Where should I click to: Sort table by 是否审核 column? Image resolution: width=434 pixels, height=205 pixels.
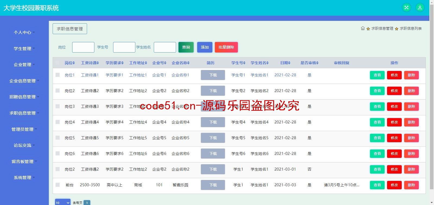tap(309, 63)
